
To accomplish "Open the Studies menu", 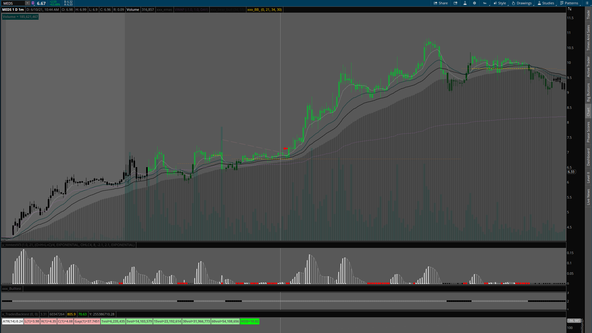I will (546, 3).
